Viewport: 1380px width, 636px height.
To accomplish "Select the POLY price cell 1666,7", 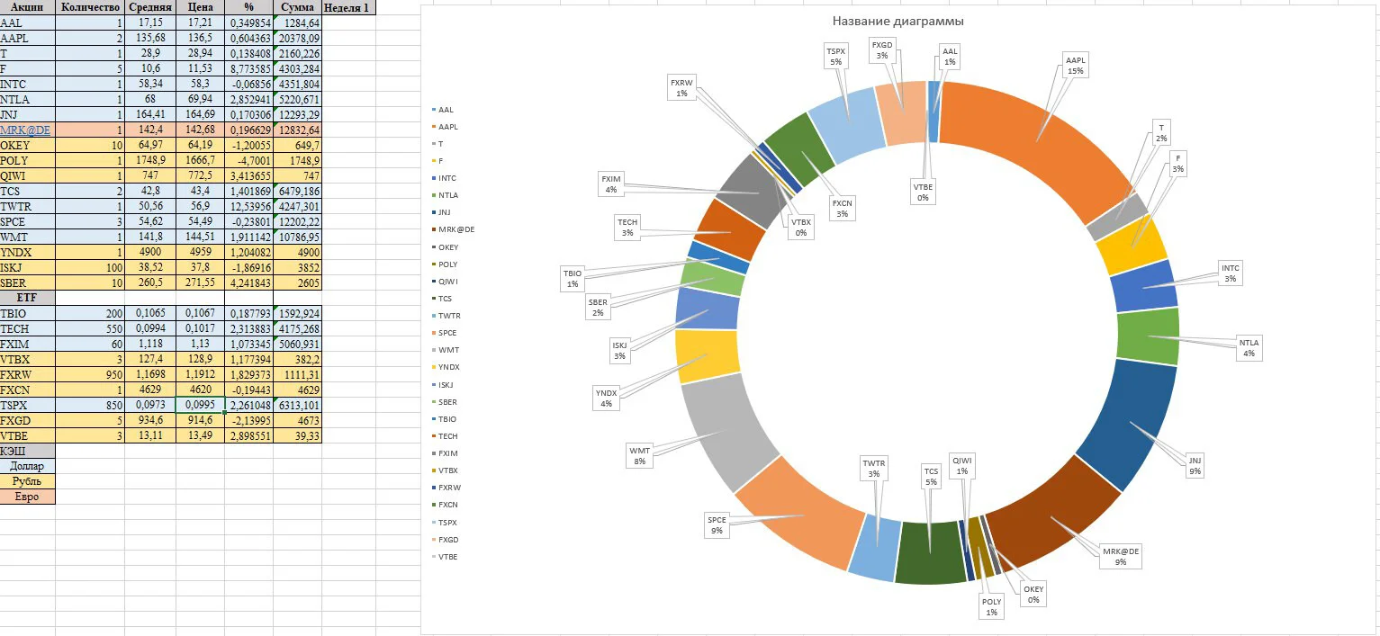I will 201,160.
